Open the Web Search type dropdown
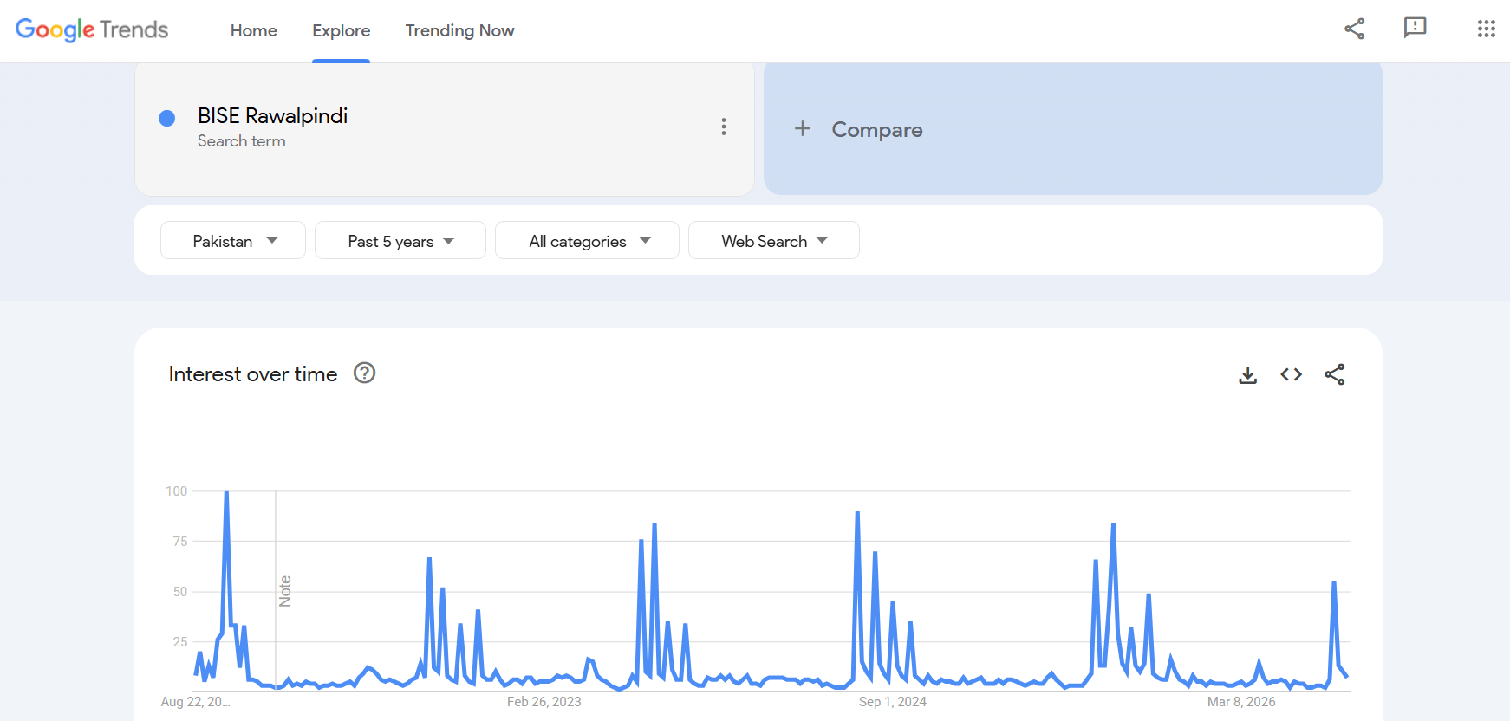 point(774,240)
